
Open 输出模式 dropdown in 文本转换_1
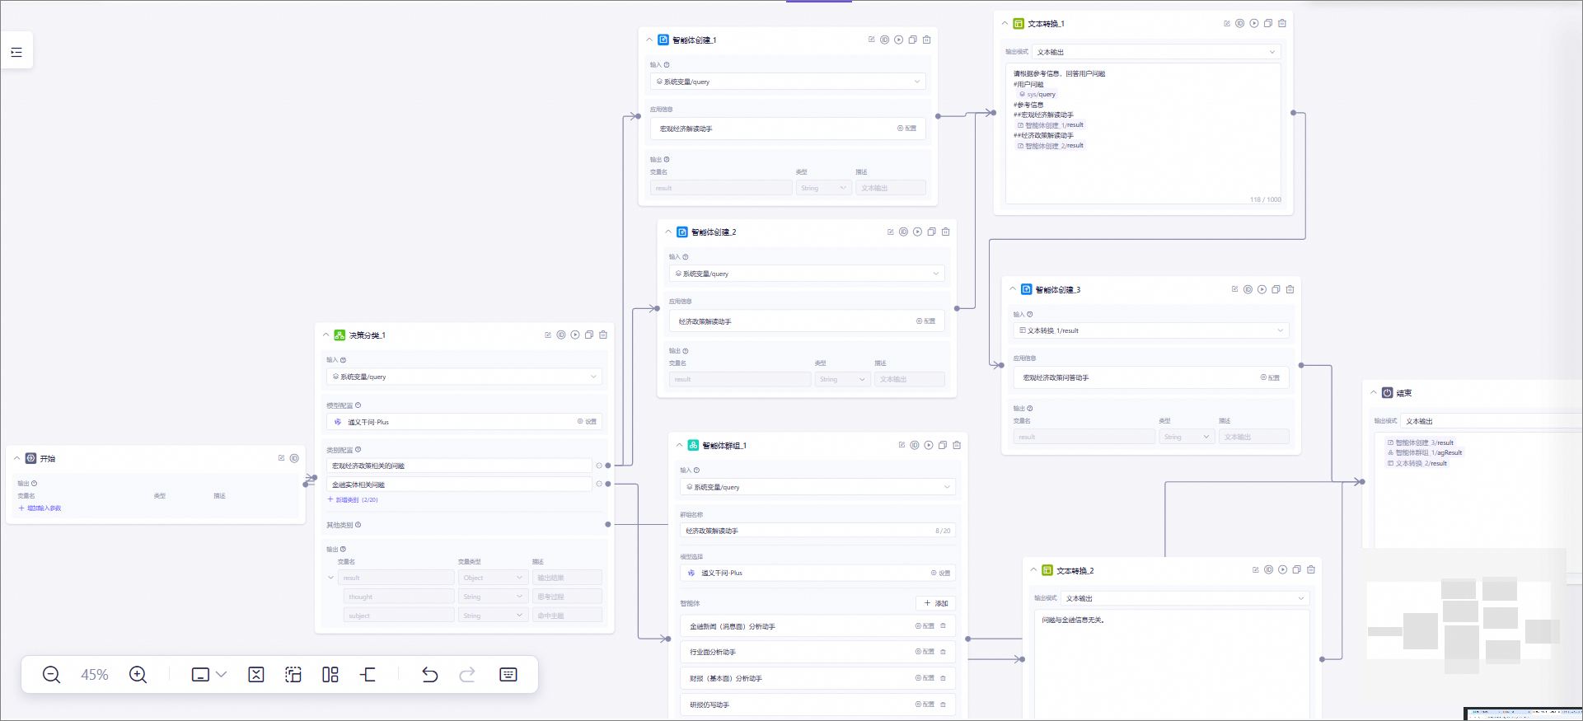[1156, 52]
